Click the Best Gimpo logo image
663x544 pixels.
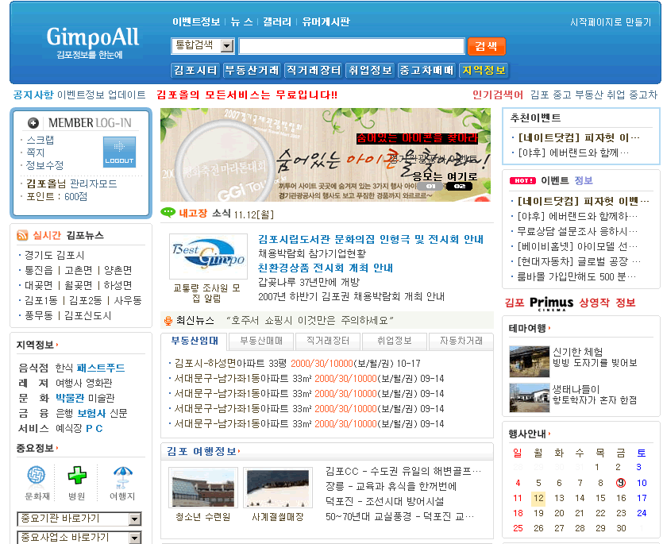pos(208,257)
